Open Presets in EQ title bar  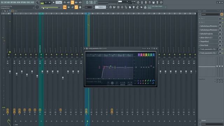click(x=144, y=49)
